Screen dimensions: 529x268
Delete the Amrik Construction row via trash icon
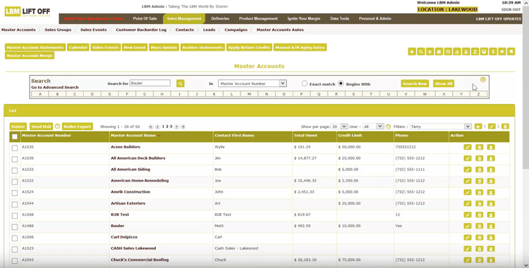click(x=479, y=192)
